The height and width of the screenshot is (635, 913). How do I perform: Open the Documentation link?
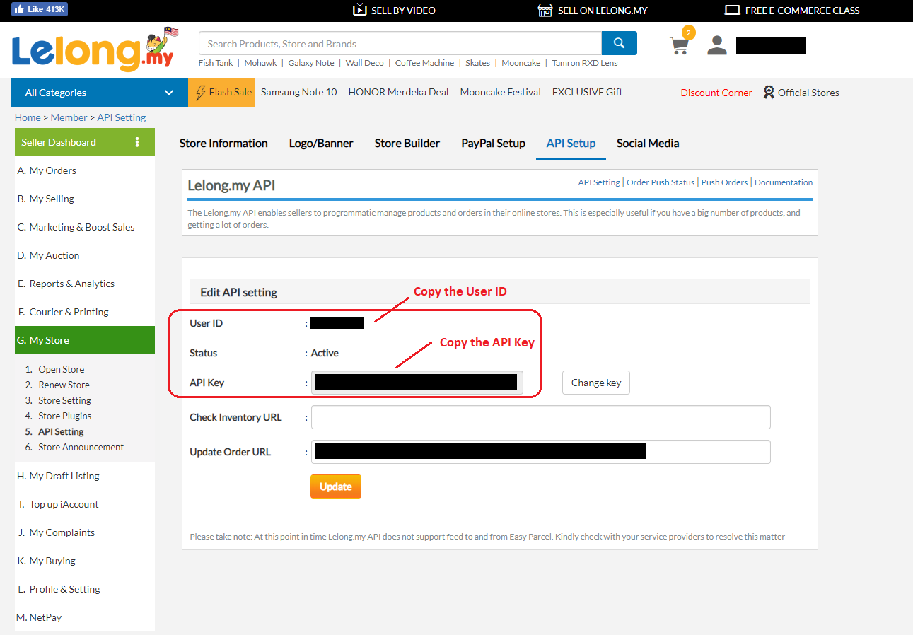click(783, 182)
